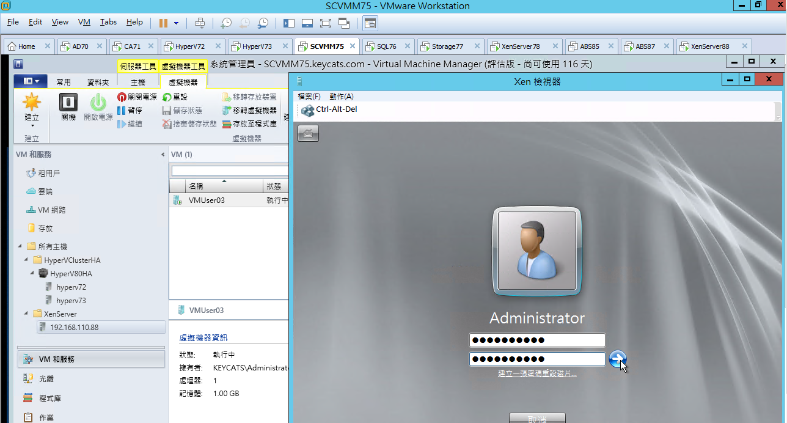
Task: Open the blue application menu dropdown
Action: (x=30, y=81)
